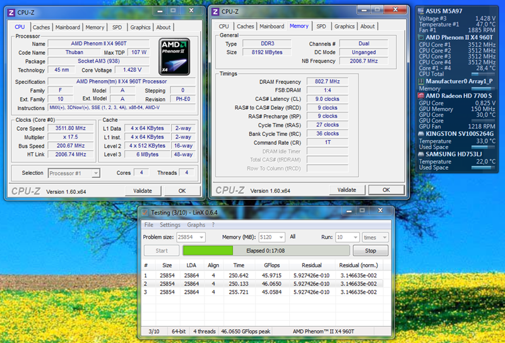Sort LinX results by the GFlops column header
Viewport: 505px width, 343px height.
pyautogui.click(x=272, y=265)
